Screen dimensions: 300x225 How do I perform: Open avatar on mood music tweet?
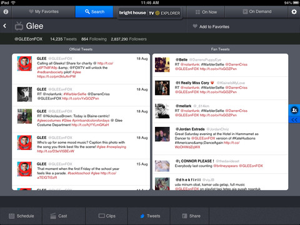24,142
